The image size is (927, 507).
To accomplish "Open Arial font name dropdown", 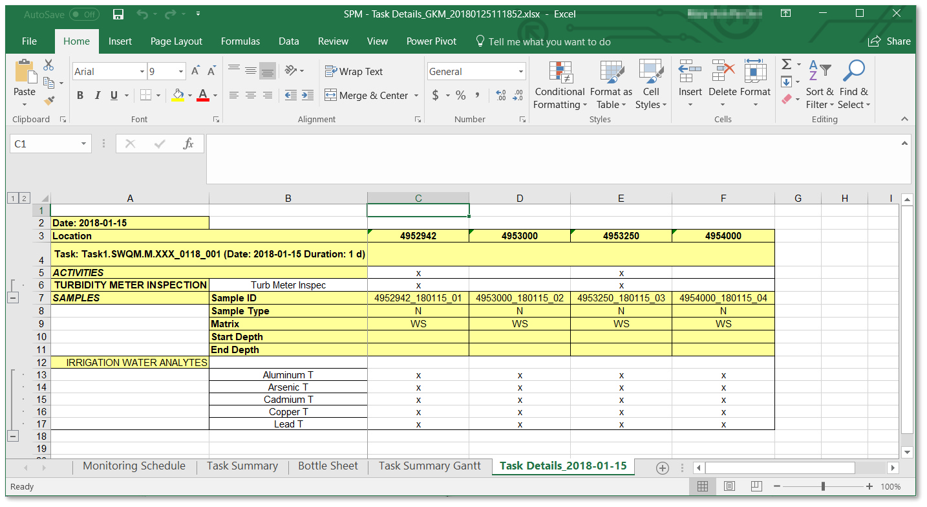I will pyautogui.click(x=142, y=72).
